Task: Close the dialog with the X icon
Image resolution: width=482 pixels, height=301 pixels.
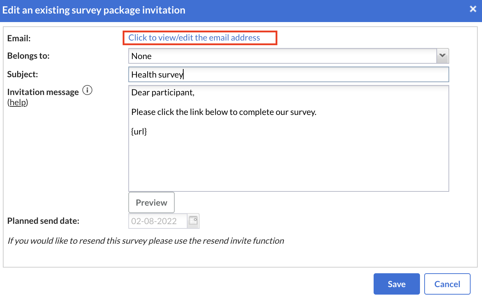Action: [473, 9]
